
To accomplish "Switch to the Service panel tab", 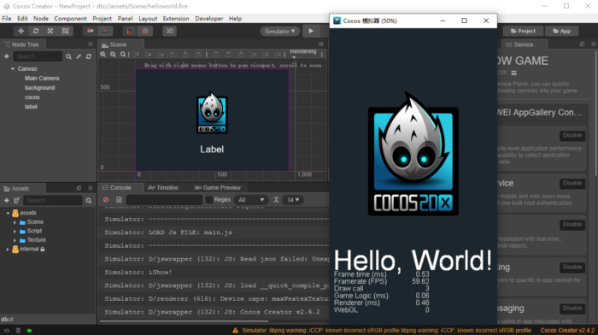I will point(523,44).
